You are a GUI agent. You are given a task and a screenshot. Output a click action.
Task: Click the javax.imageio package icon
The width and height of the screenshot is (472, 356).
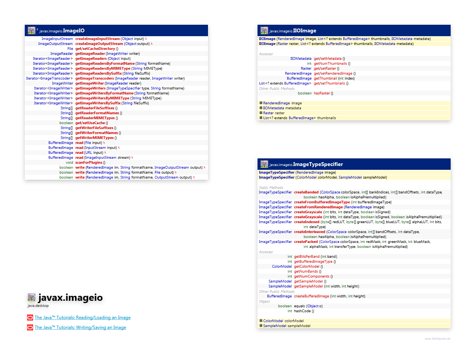click(32, 298)
